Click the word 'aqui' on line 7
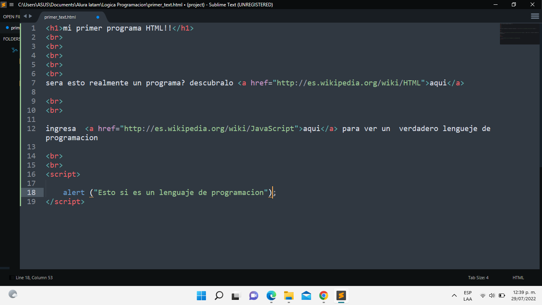 pyautogui.click(x=438, y=83)
